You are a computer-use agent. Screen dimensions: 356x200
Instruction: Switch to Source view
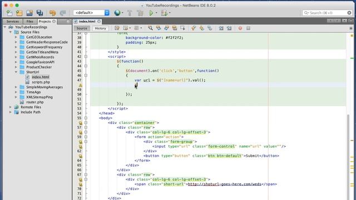82,28
